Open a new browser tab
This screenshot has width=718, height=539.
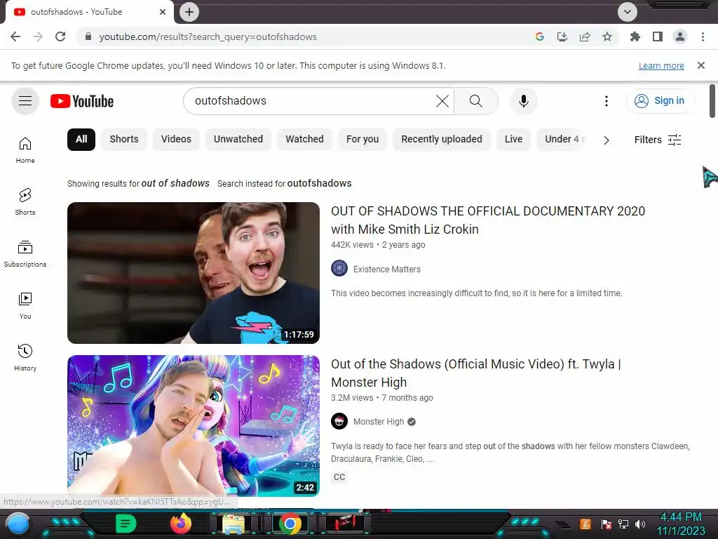tap(189, 11)
